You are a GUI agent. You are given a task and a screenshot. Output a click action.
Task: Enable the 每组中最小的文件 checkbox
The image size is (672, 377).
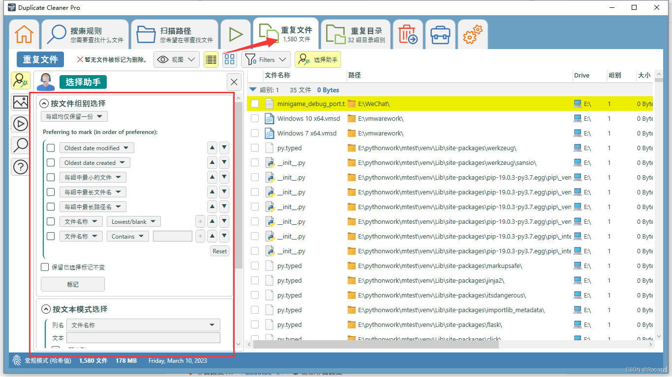coord(51,177)
